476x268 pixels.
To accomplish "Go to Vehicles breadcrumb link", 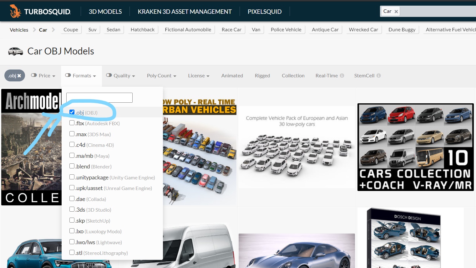I will (19, 30).
